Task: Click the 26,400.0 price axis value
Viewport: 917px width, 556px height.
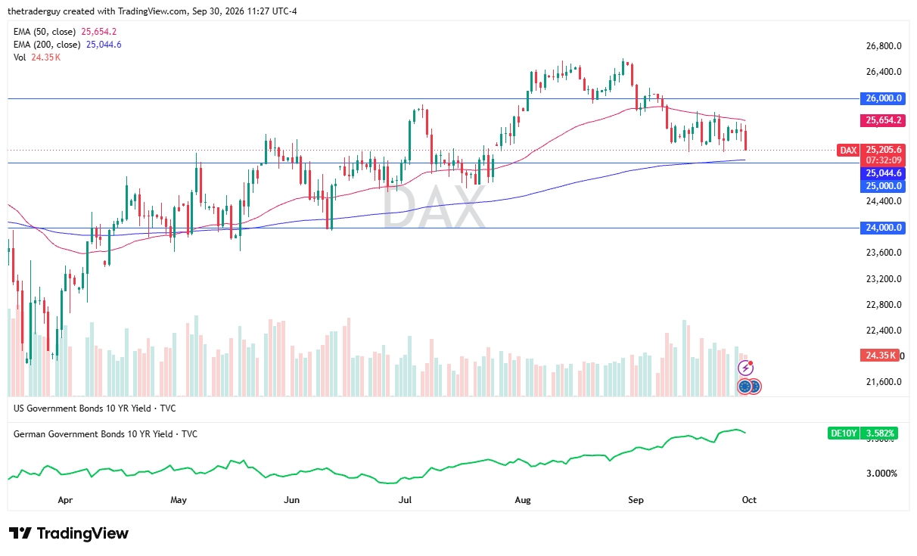Action: pyautogui.click(x=884, y=72)
